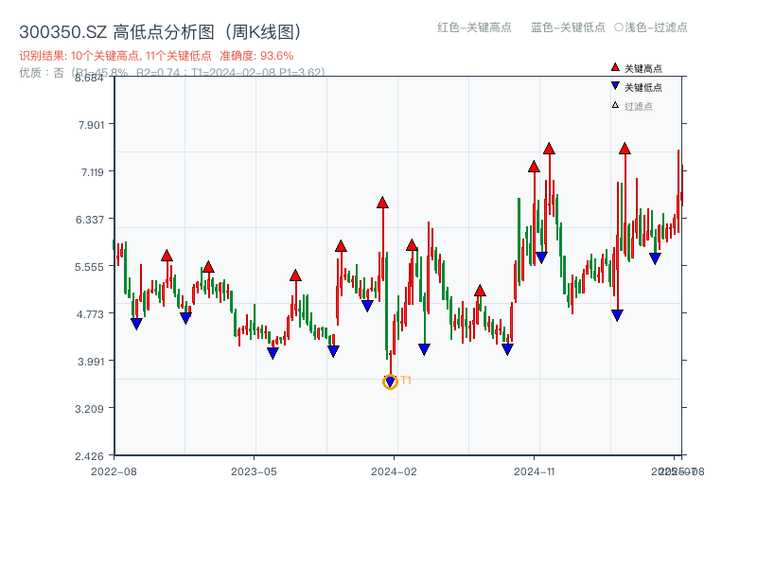The height and width of the screenshot is (568, 757).
Task: Click the red 识别结果 accuracy summary line
Action: (x=156, y=56)
